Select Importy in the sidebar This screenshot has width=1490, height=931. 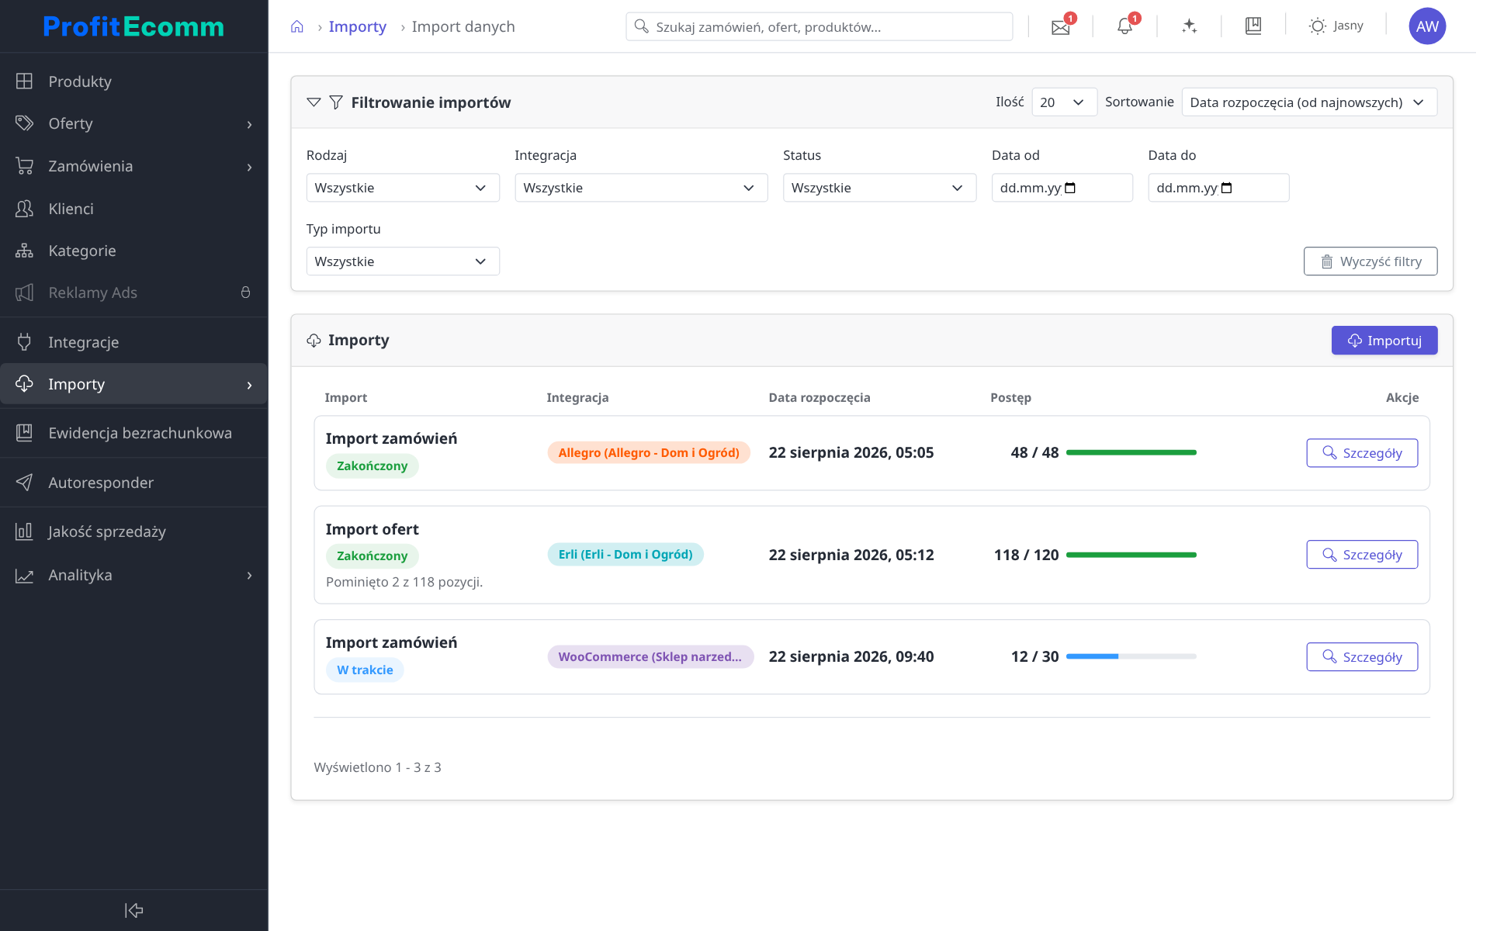pyautogui.click(x=133, y=384)
